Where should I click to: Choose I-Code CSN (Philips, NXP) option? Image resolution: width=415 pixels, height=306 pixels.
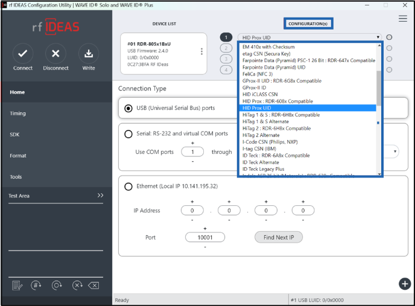tap(270, 142)
